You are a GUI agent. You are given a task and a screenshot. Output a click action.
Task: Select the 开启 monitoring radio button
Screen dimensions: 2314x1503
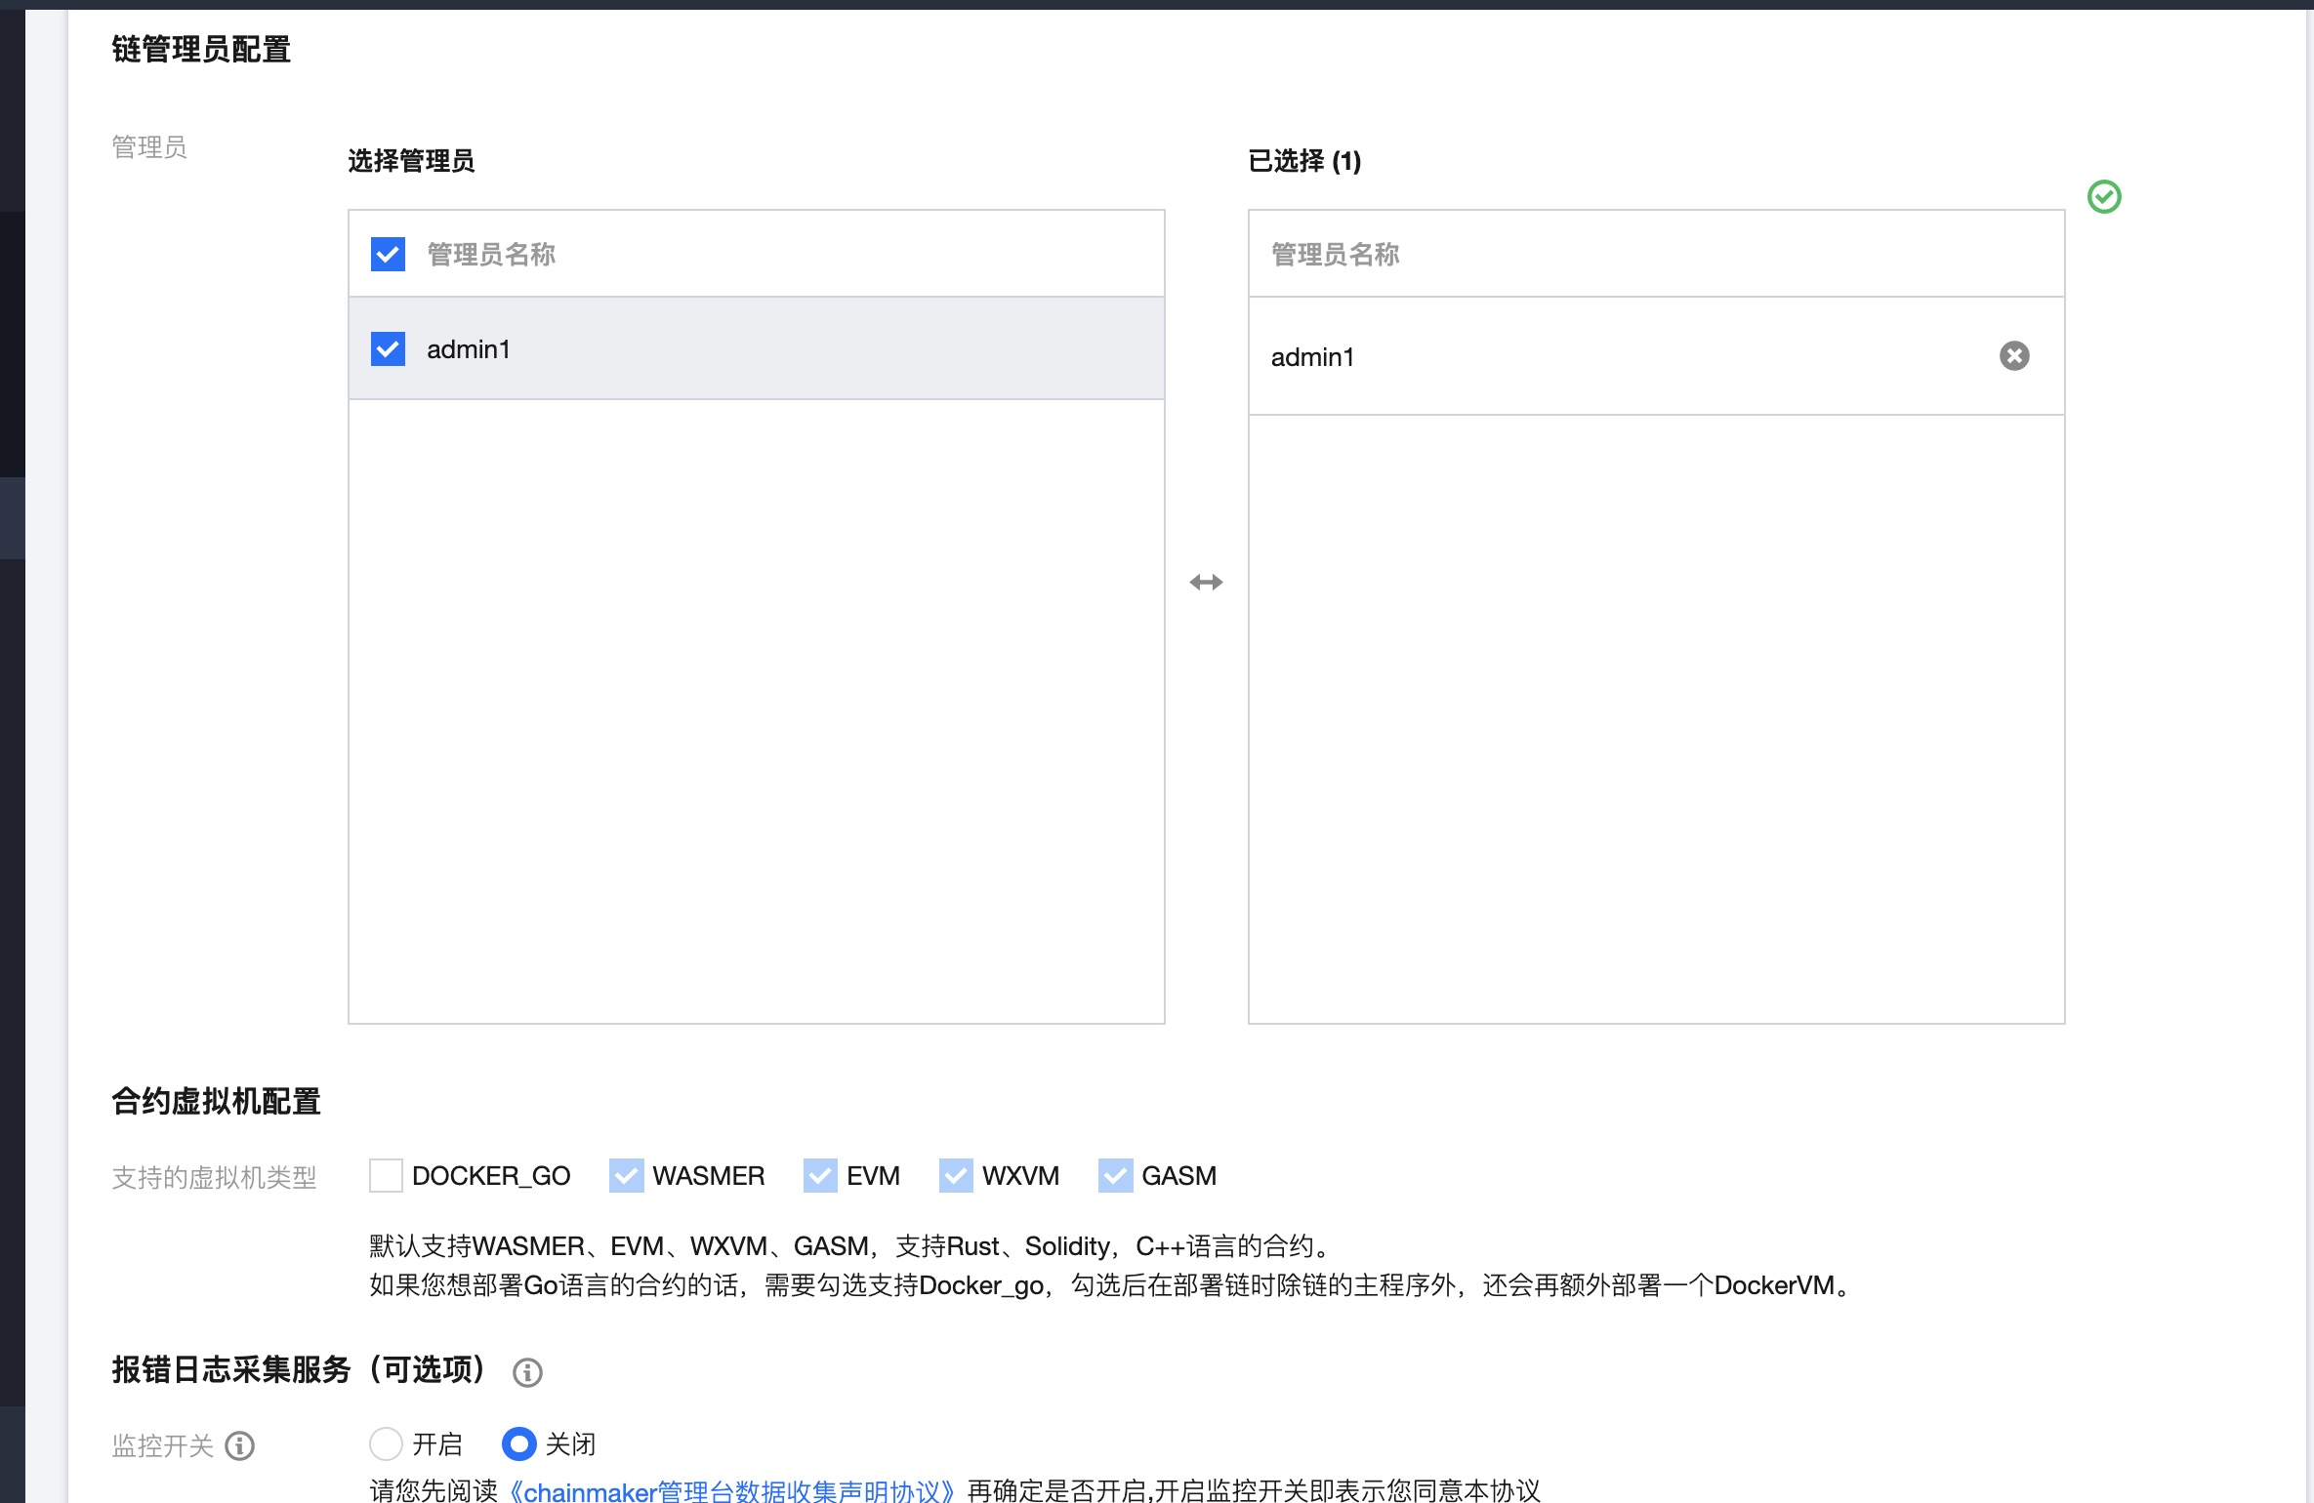[386, 1443]
